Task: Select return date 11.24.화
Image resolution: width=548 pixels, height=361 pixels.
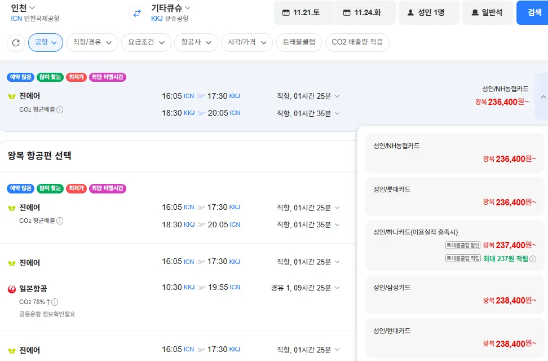Action: click(365, 12)
